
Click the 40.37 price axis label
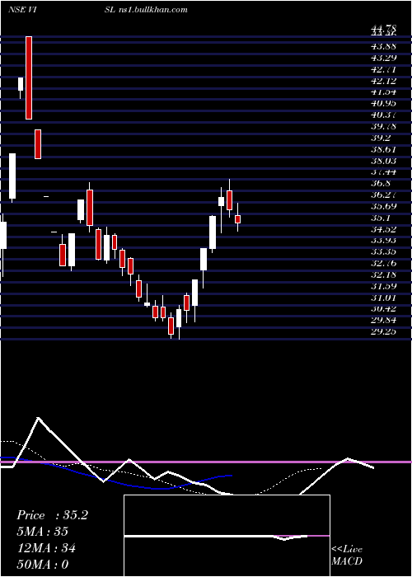[383, 115]
